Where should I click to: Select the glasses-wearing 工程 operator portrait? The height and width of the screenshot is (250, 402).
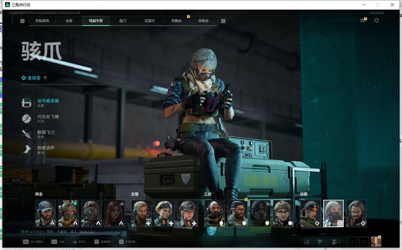click(283, 213)
